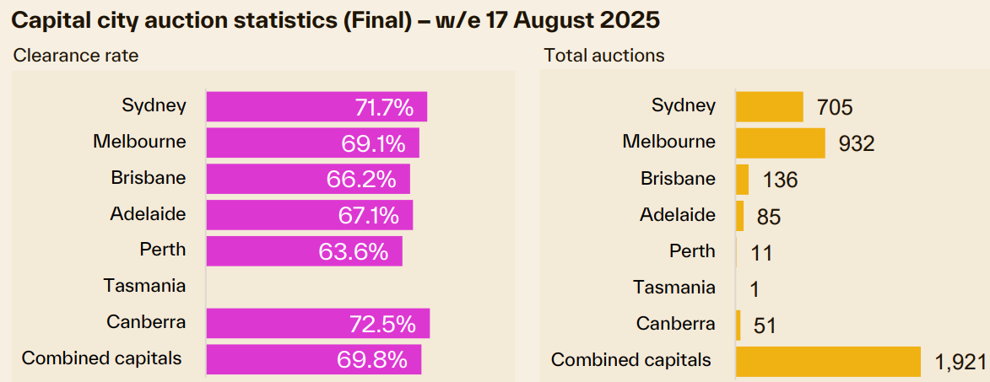Click the Melbourne 69.1% clearance bar
Screen dimensions: 990x382
312,143
